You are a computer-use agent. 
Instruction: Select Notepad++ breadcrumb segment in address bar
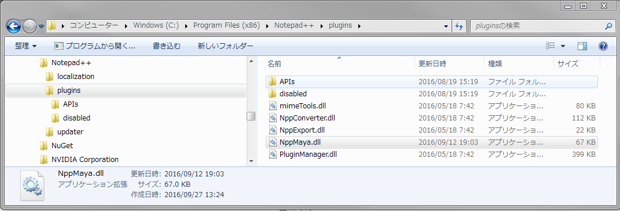click(294, 25)
